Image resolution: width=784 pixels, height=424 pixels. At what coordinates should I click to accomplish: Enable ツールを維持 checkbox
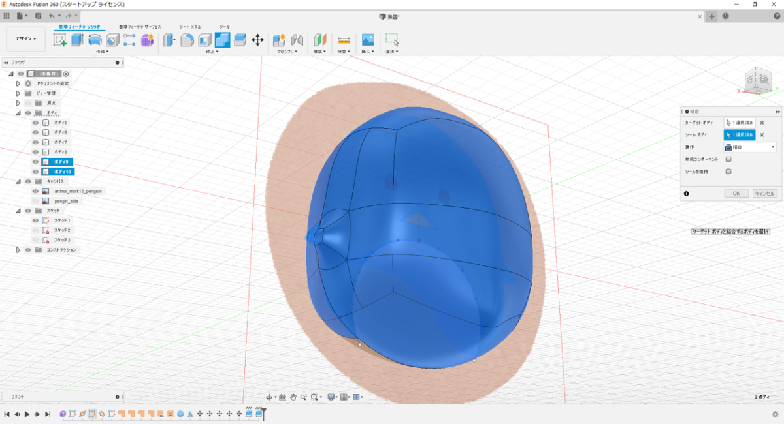coord(728,172)
